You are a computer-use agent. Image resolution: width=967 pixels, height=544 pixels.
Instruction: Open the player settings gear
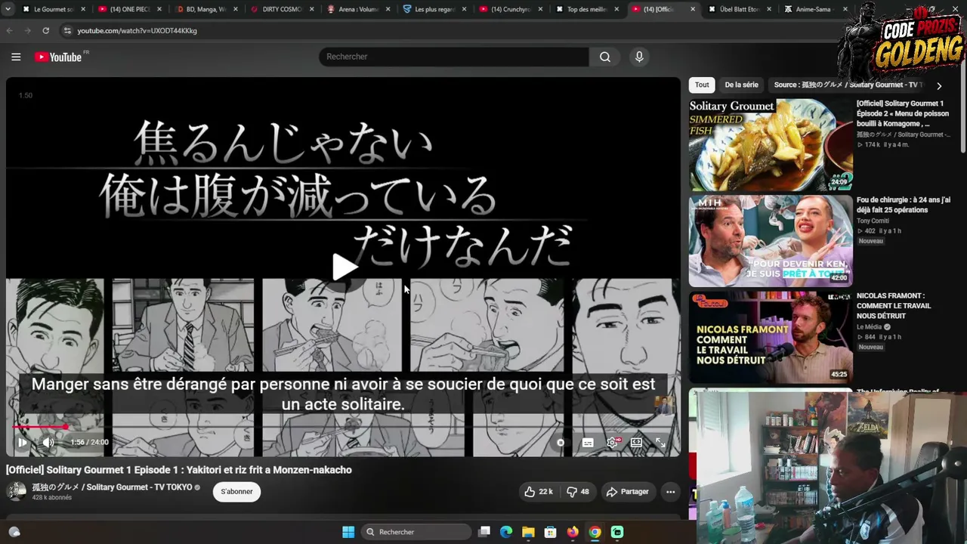(612, 443)
